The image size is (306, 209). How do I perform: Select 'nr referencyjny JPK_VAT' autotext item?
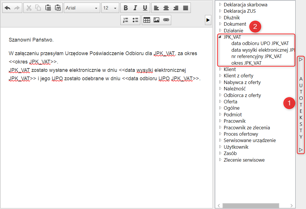[x=256, y=56]
